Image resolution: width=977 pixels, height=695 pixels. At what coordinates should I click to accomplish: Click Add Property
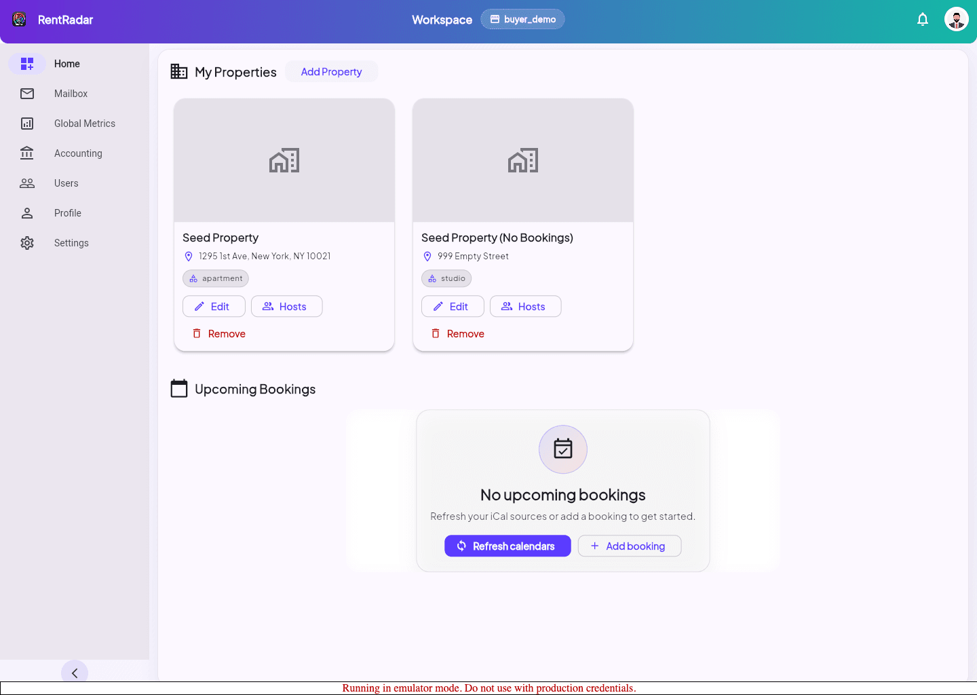click(x=331, y=71)
